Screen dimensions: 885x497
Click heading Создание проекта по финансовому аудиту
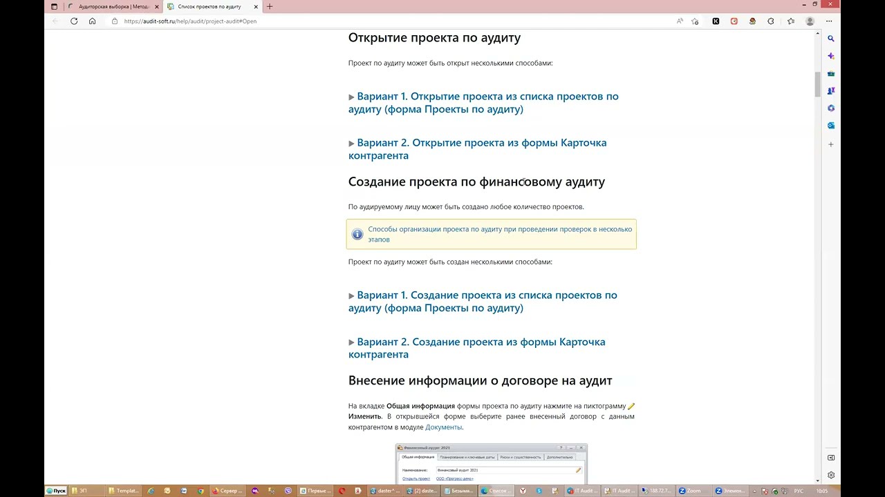click(x=476, y=182)
